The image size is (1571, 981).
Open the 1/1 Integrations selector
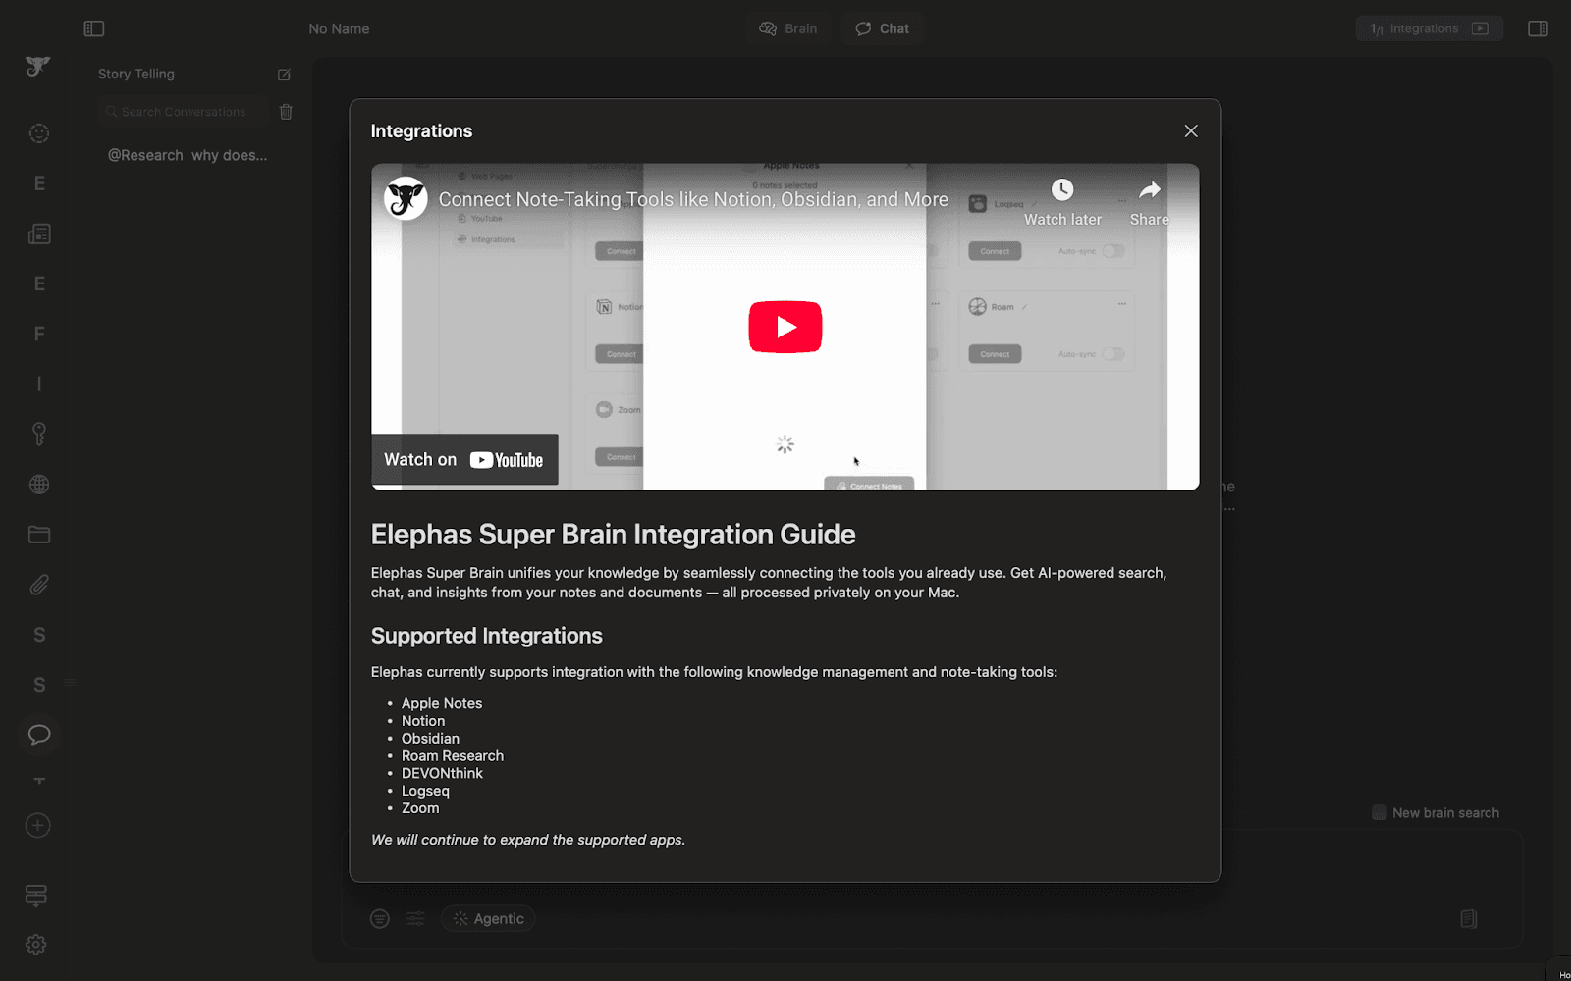click(1429, 28)
